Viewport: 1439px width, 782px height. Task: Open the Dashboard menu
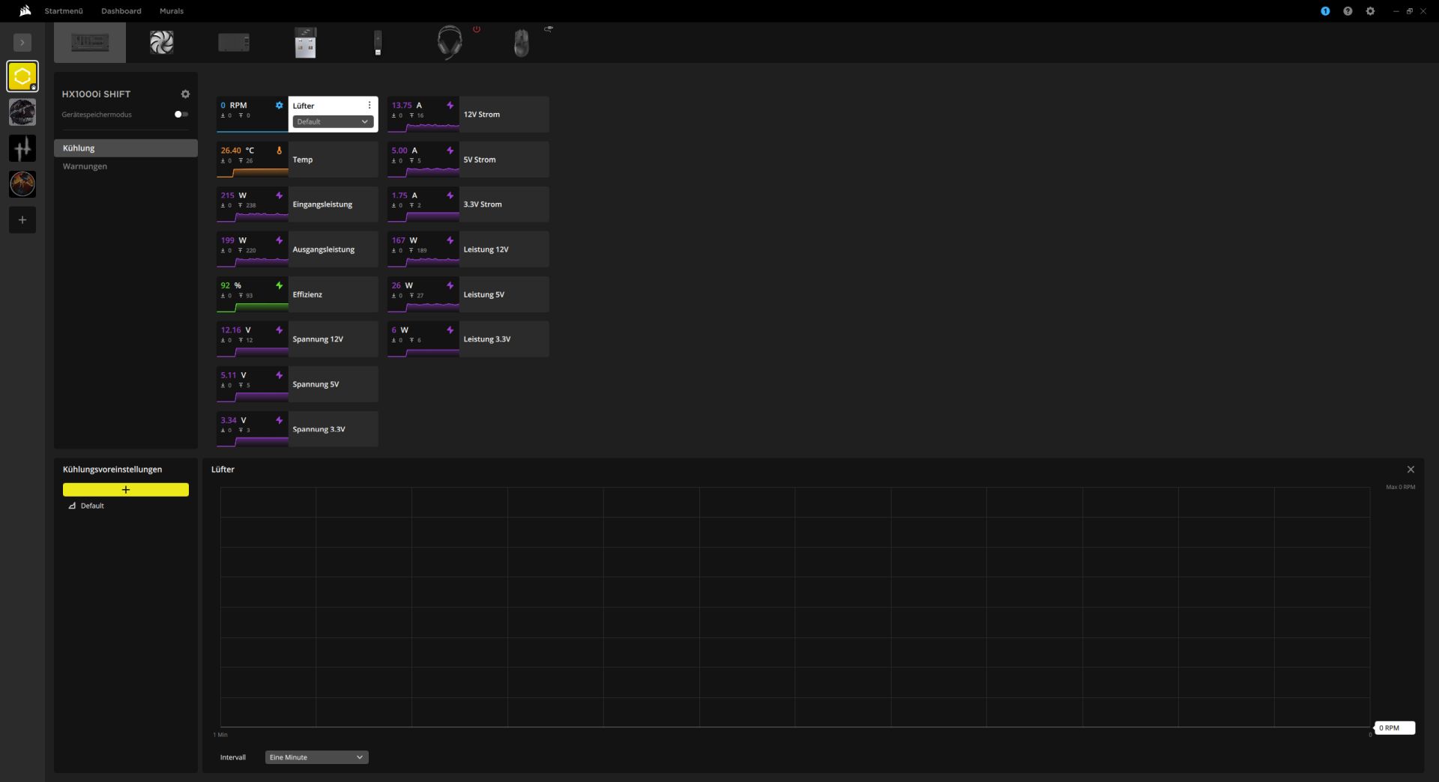click(x=121, y=11)
